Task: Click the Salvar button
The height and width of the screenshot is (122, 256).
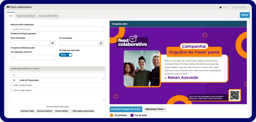Action: [245, 15]
